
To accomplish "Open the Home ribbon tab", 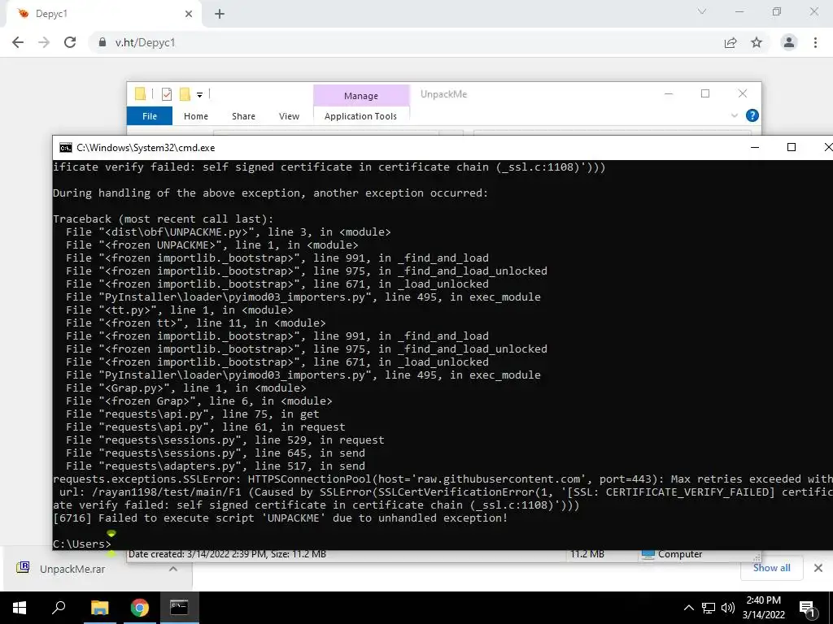I will [x=196, y=116].
